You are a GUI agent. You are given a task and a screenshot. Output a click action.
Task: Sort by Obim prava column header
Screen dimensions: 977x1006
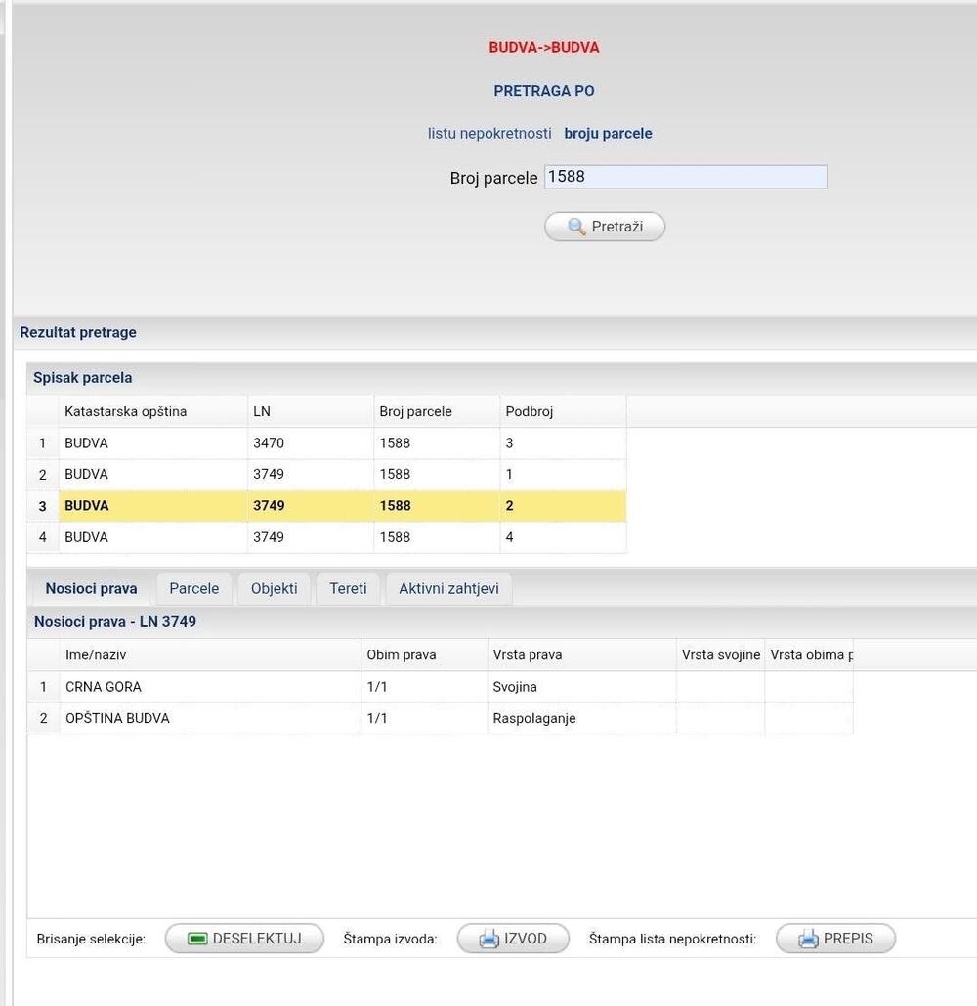401,654
